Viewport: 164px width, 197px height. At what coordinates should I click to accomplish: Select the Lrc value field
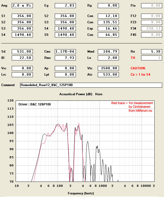pyautogui.click(x=22, y=75)
